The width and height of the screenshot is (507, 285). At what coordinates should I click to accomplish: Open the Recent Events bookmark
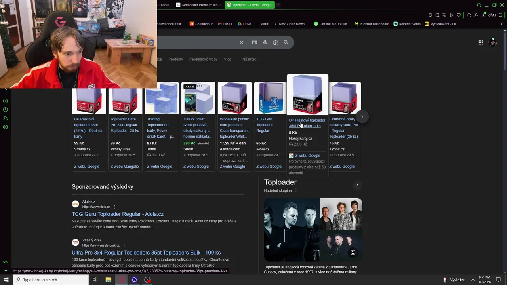[407, 24]
